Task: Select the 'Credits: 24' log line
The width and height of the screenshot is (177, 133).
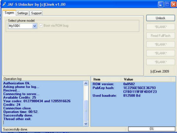Action: click(12, 105)
